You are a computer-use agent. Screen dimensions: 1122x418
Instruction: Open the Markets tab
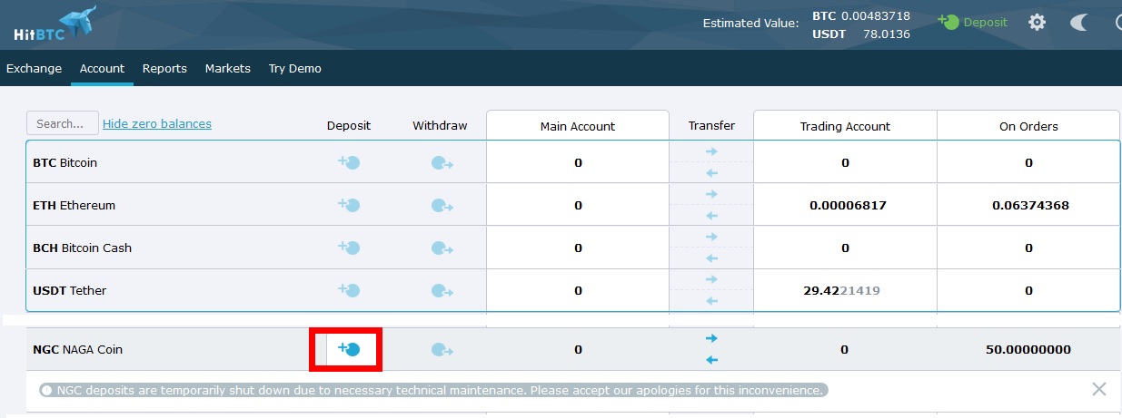point(227,68)
